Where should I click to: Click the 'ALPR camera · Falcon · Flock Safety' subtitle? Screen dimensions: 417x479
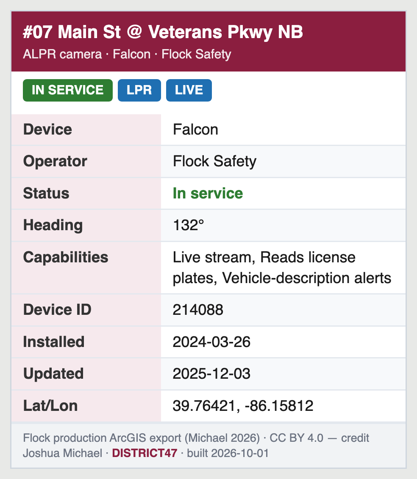(x=127, y=55)
